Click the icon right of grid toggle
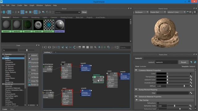The height and width of the screenshot is (111, 198). [109, 47]
